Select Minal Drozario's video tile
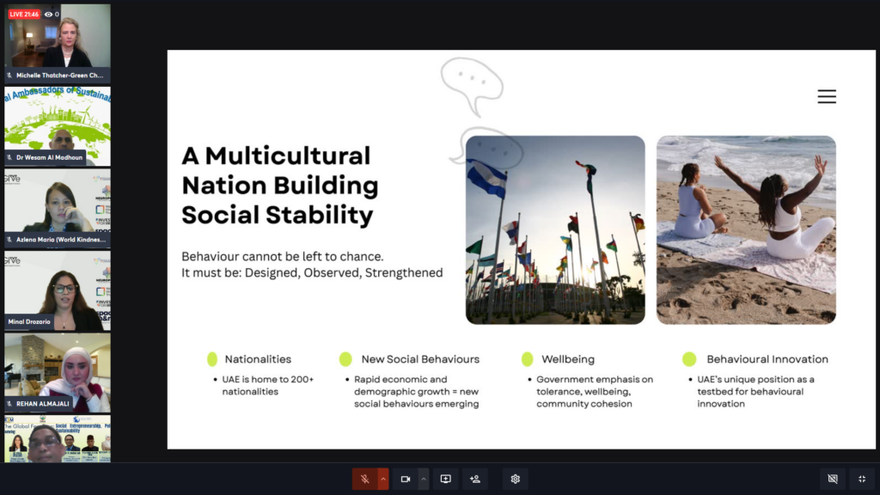Screen dimensions: 880x495 point(58,290)
